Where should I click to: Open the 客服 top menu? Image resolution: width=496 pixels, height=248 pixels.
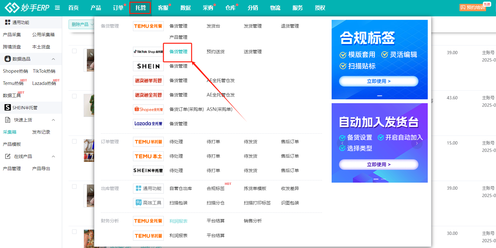click(x=163, y=8)
